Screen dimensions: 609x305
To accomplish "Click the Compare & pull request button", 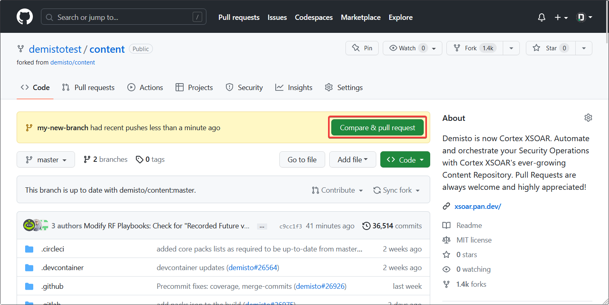I will pyautogui.click(x=377, y=128).
